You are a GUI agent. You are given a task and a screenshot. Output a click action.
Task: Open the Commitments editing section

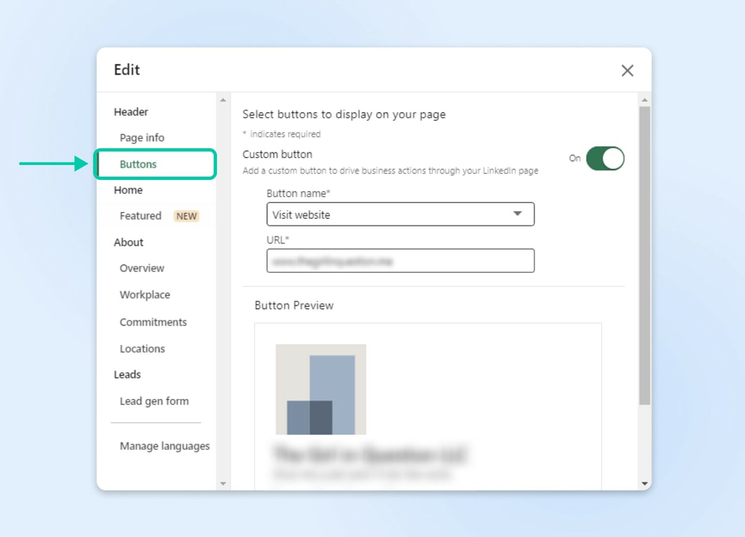(x=153, y=322)
